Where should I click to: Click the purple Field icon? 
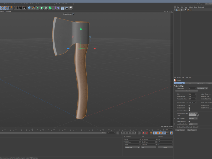click(54, 8)
